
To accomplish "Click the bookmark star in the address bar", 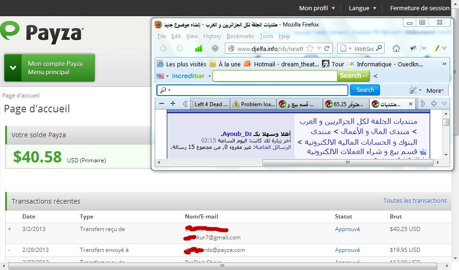I will coord(310,49).
